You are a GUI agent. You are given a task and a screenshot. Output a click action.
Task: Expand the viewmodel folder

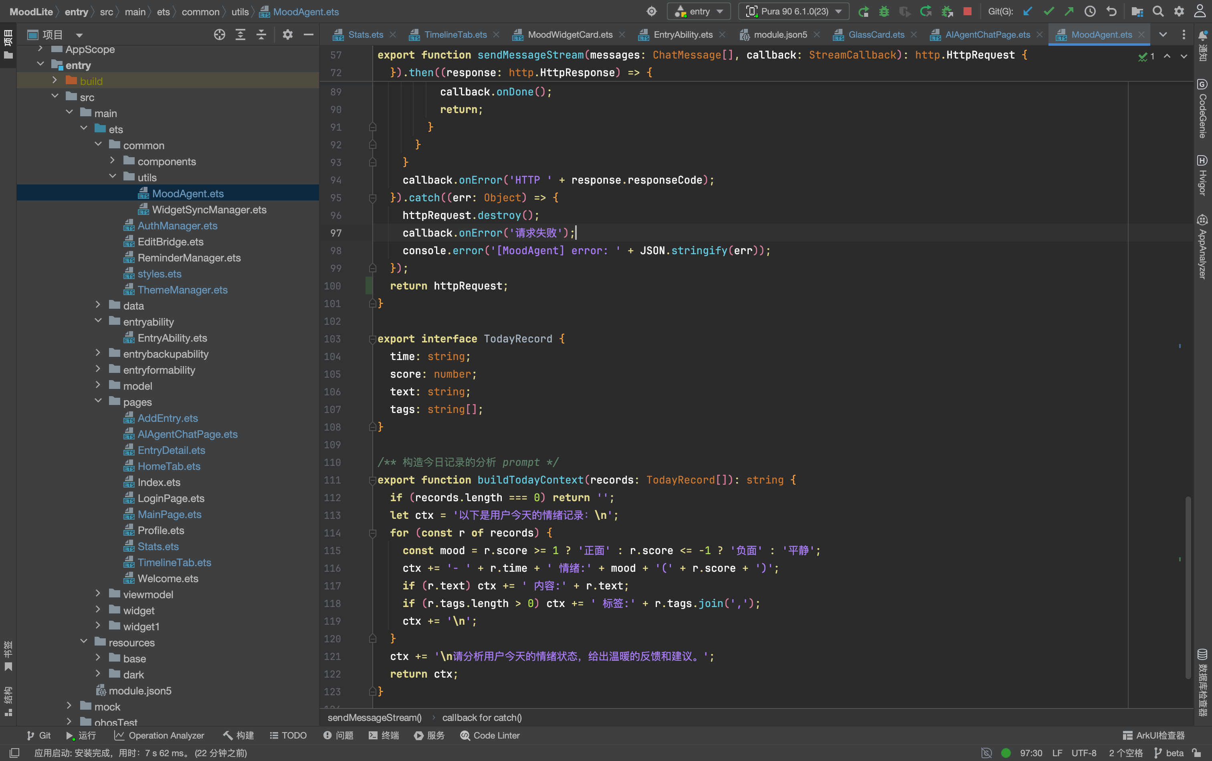click(98, 594)
